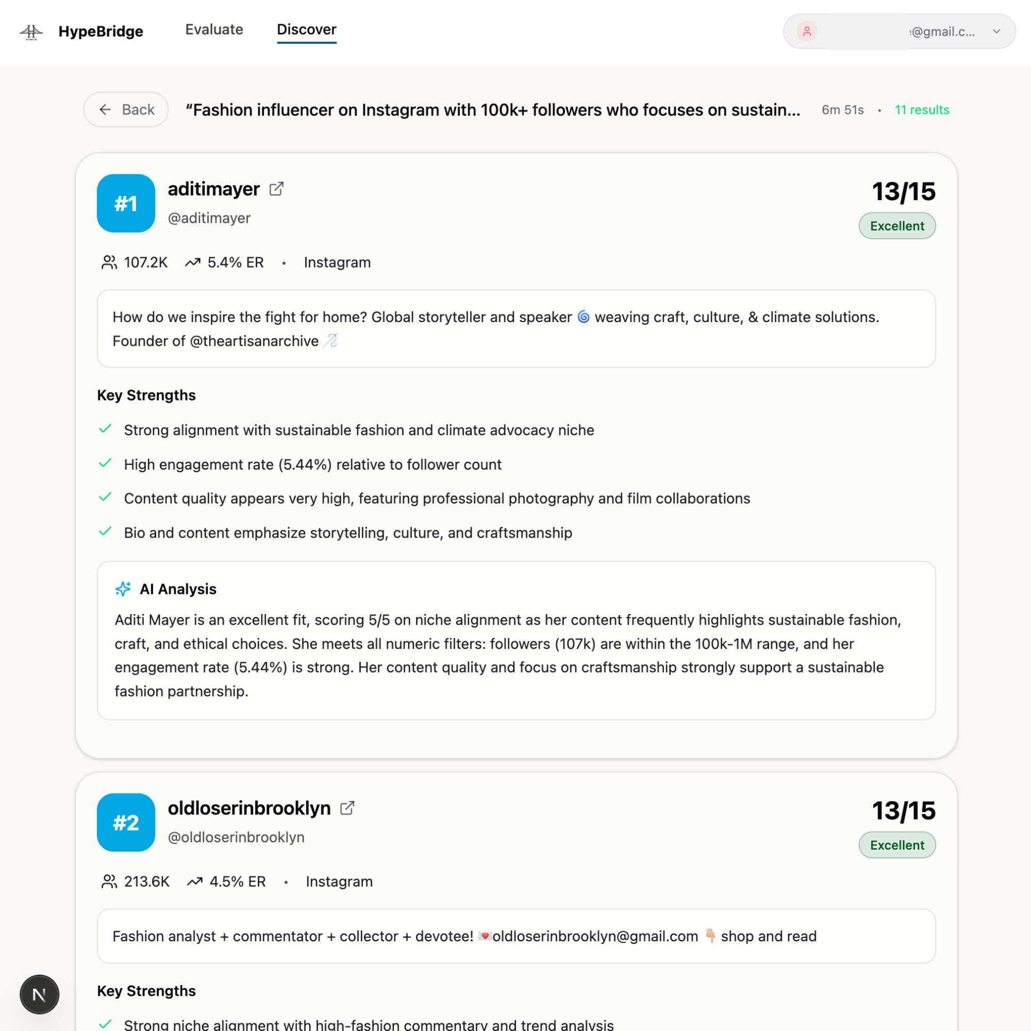Click the followers icon next to 107.2K
The width and height of the screenshot is (1031, 1031).
[108, 262]
